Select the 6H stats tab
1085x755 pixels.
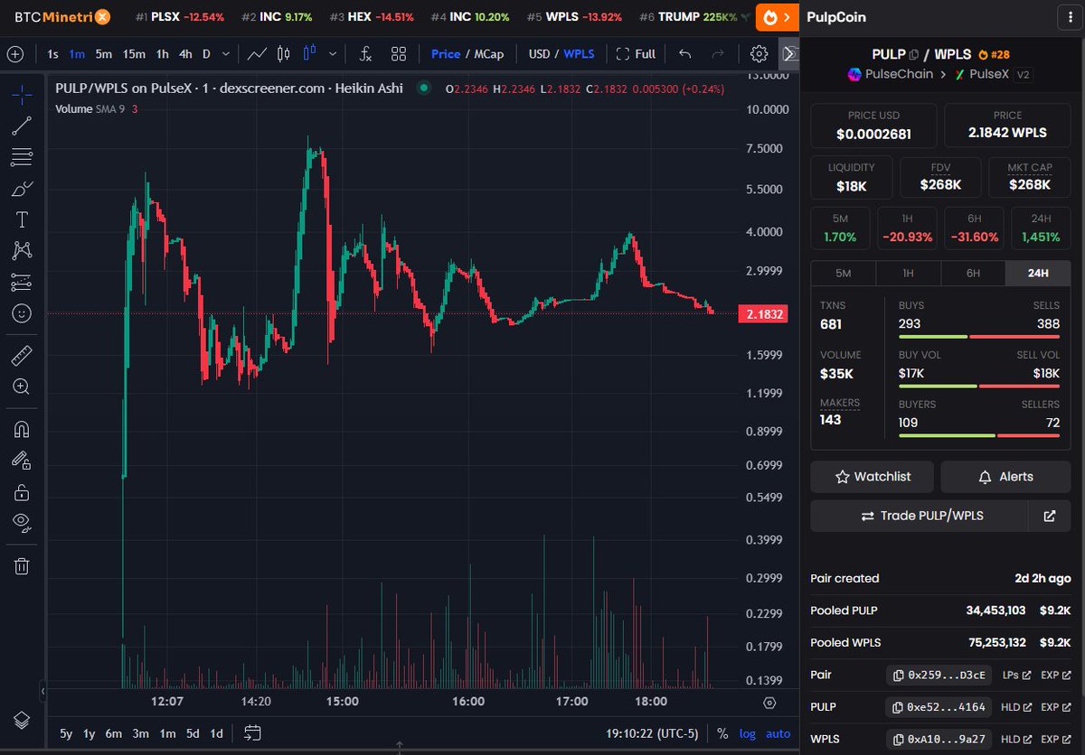click(x=973, y=274)
